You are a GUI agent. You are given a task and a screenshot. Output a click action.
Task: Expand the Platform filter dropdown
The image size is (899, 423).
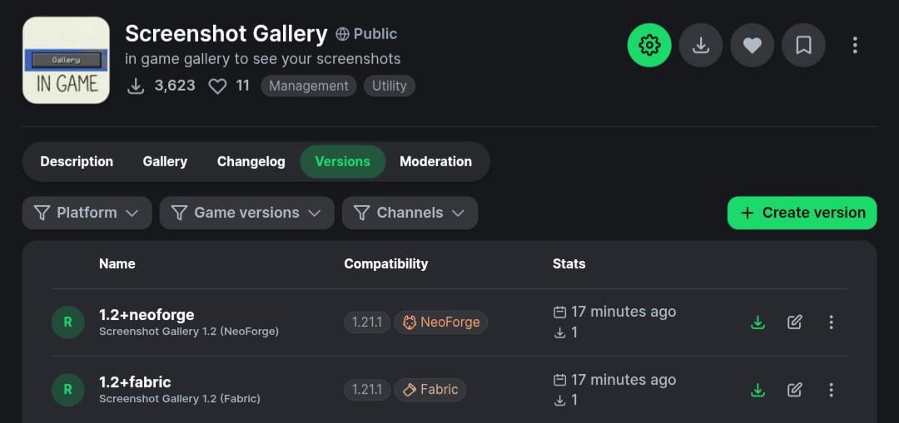87,213
